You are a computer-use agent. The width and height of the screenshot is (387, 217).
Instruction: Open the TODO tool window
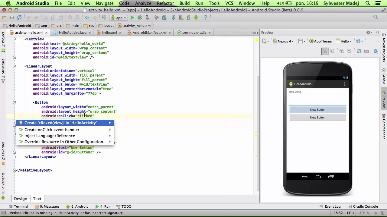coord(124,206)
